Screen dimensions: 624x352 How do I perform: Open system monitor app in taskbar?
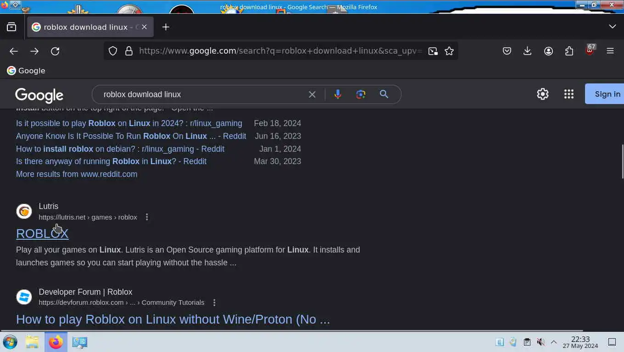coord(80,342)
